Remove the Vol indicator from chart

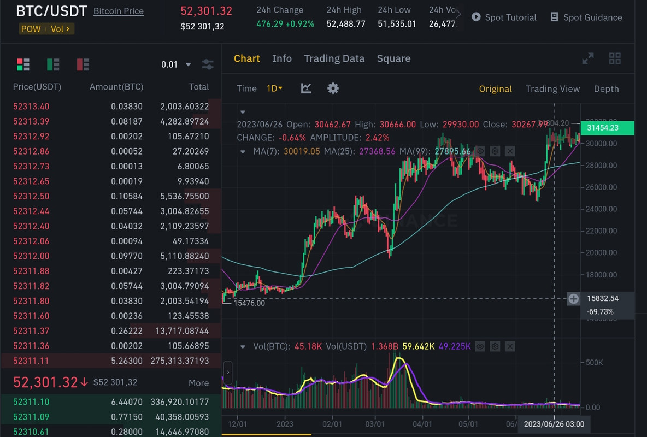[510, 347]
